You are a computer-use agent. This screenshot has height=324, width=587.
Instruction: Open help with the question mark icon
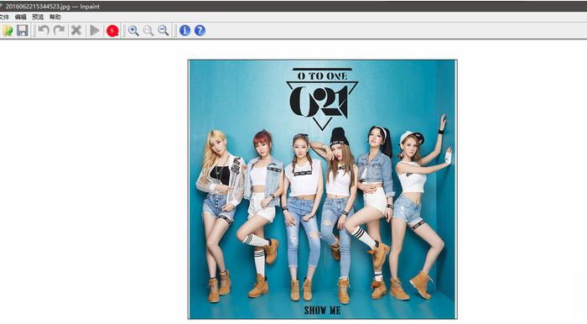click(x=200, y=31)
